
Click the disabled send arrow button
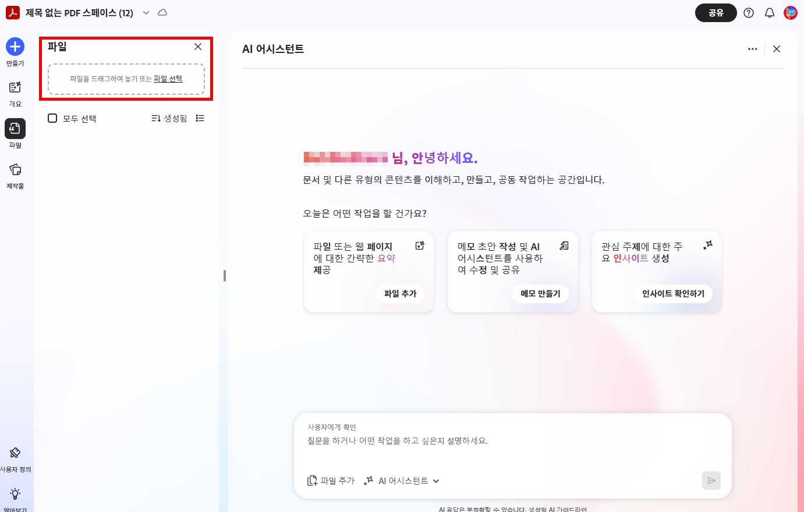click(x=711, y=481)
